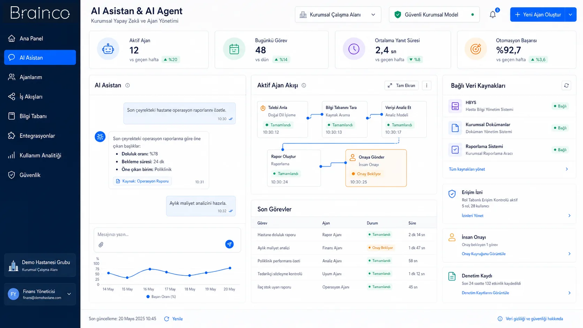Click the Raporlama Sistemi checkbox icon
Screen dimensions: 583x328
[x=455, y=150]
